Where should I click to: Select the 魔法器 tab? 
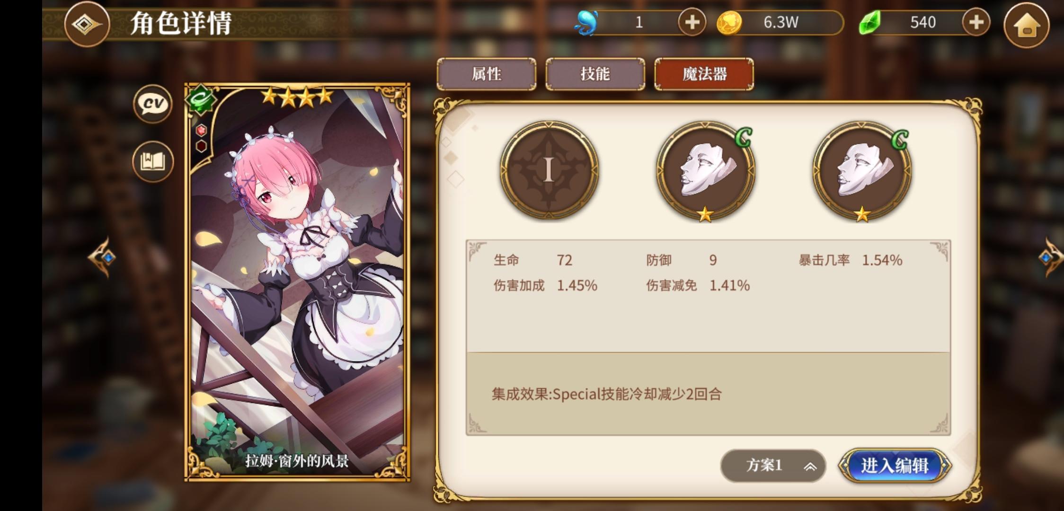pos(704,74)
